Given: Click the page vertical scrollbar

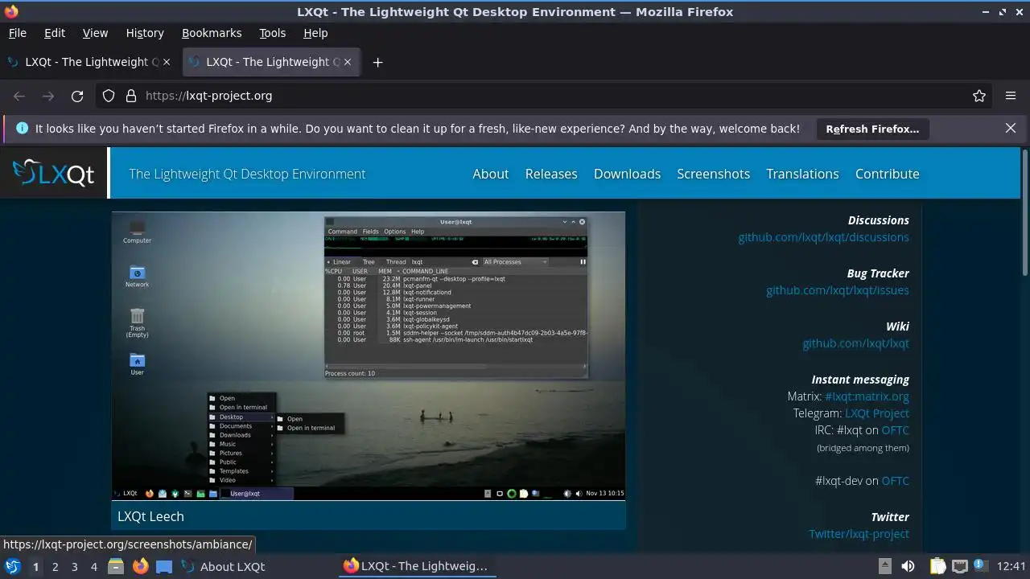Looking at the screenshot, I should click(x=1025, y=213).
